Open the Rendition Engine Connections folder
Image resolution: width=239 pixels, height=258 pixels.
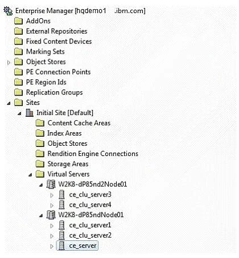pos(93,154)
